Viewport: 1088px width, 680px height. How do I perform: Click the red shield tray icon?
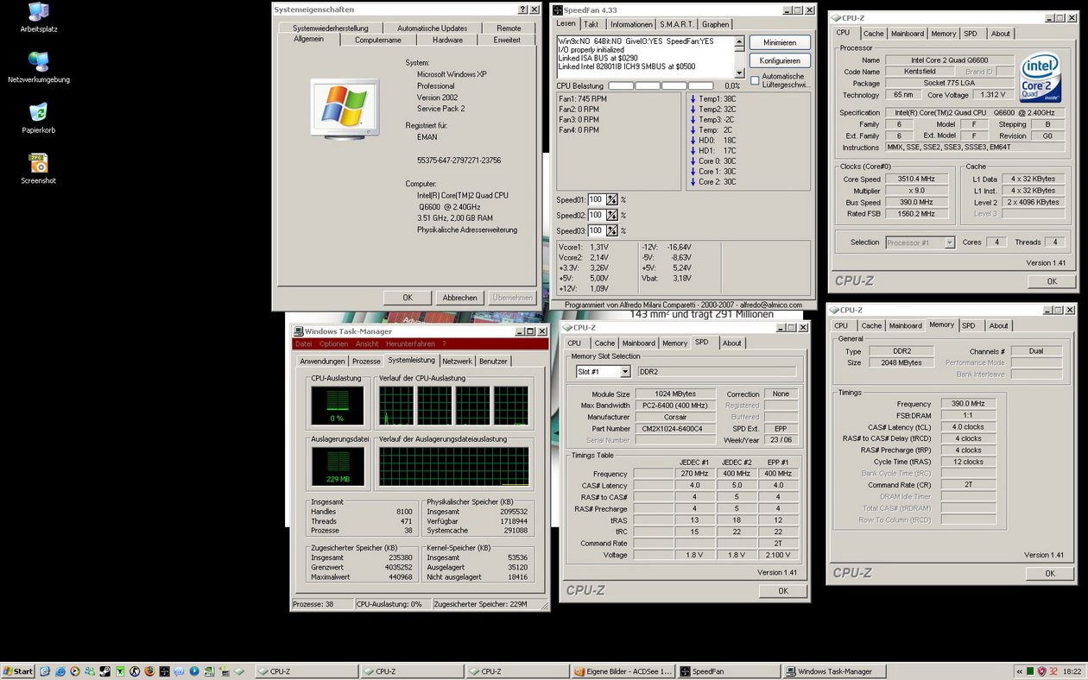1042,671
